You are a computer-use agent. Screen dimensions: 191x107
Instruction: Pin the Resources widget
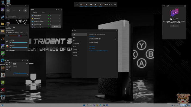coord(59,10)
